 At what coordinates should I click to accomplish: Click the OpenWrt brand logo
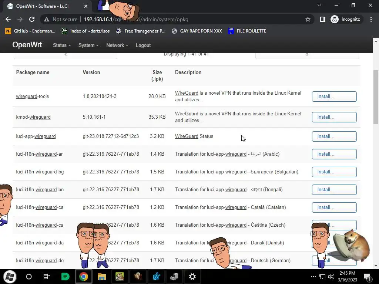pos(27,45)
